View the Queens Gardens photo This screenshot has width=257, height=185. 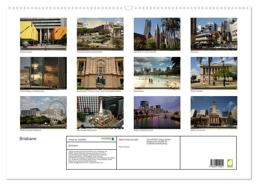coord(214,73)
